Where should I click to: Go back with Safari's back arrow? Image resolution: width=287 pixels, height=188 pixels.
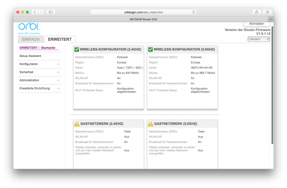click(x=35, y=12)
